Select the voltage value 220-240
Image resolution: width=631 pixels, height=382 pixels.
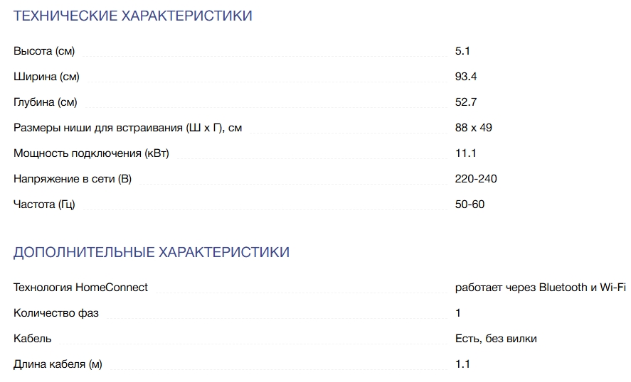[476, 179]
